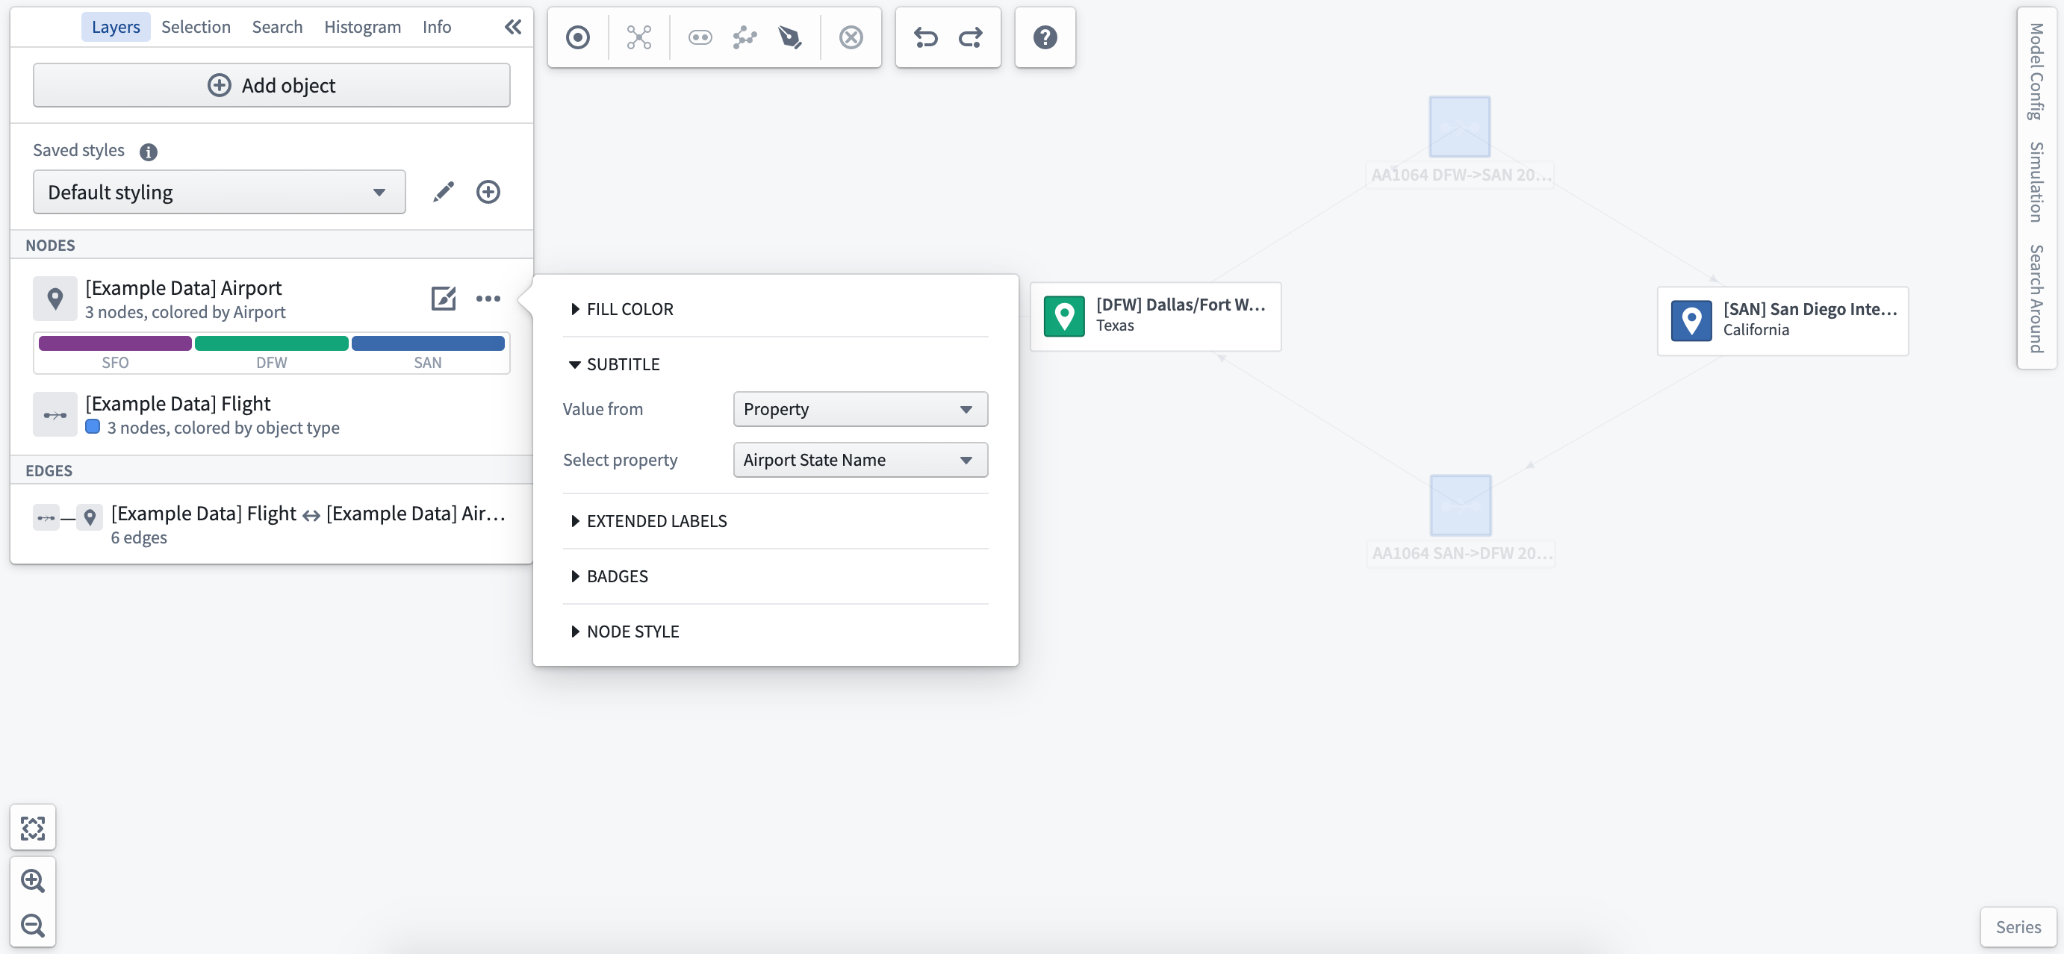Screen dimensions: 2064x954
Task: Zoom in on the graph
Action: (33, 880)
